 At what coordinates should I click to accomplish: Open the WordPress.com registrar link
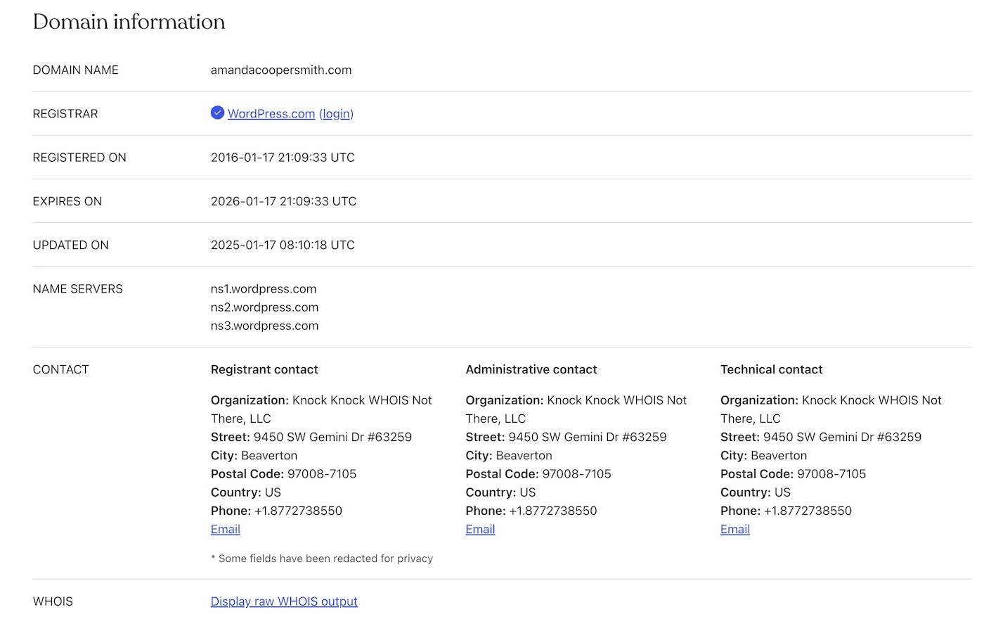tap(271, 114)
